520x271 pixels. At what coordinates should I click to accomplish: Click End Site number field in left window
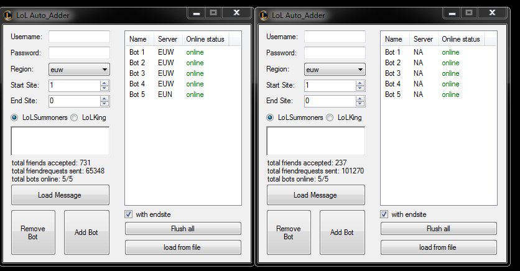click(75, 101)
